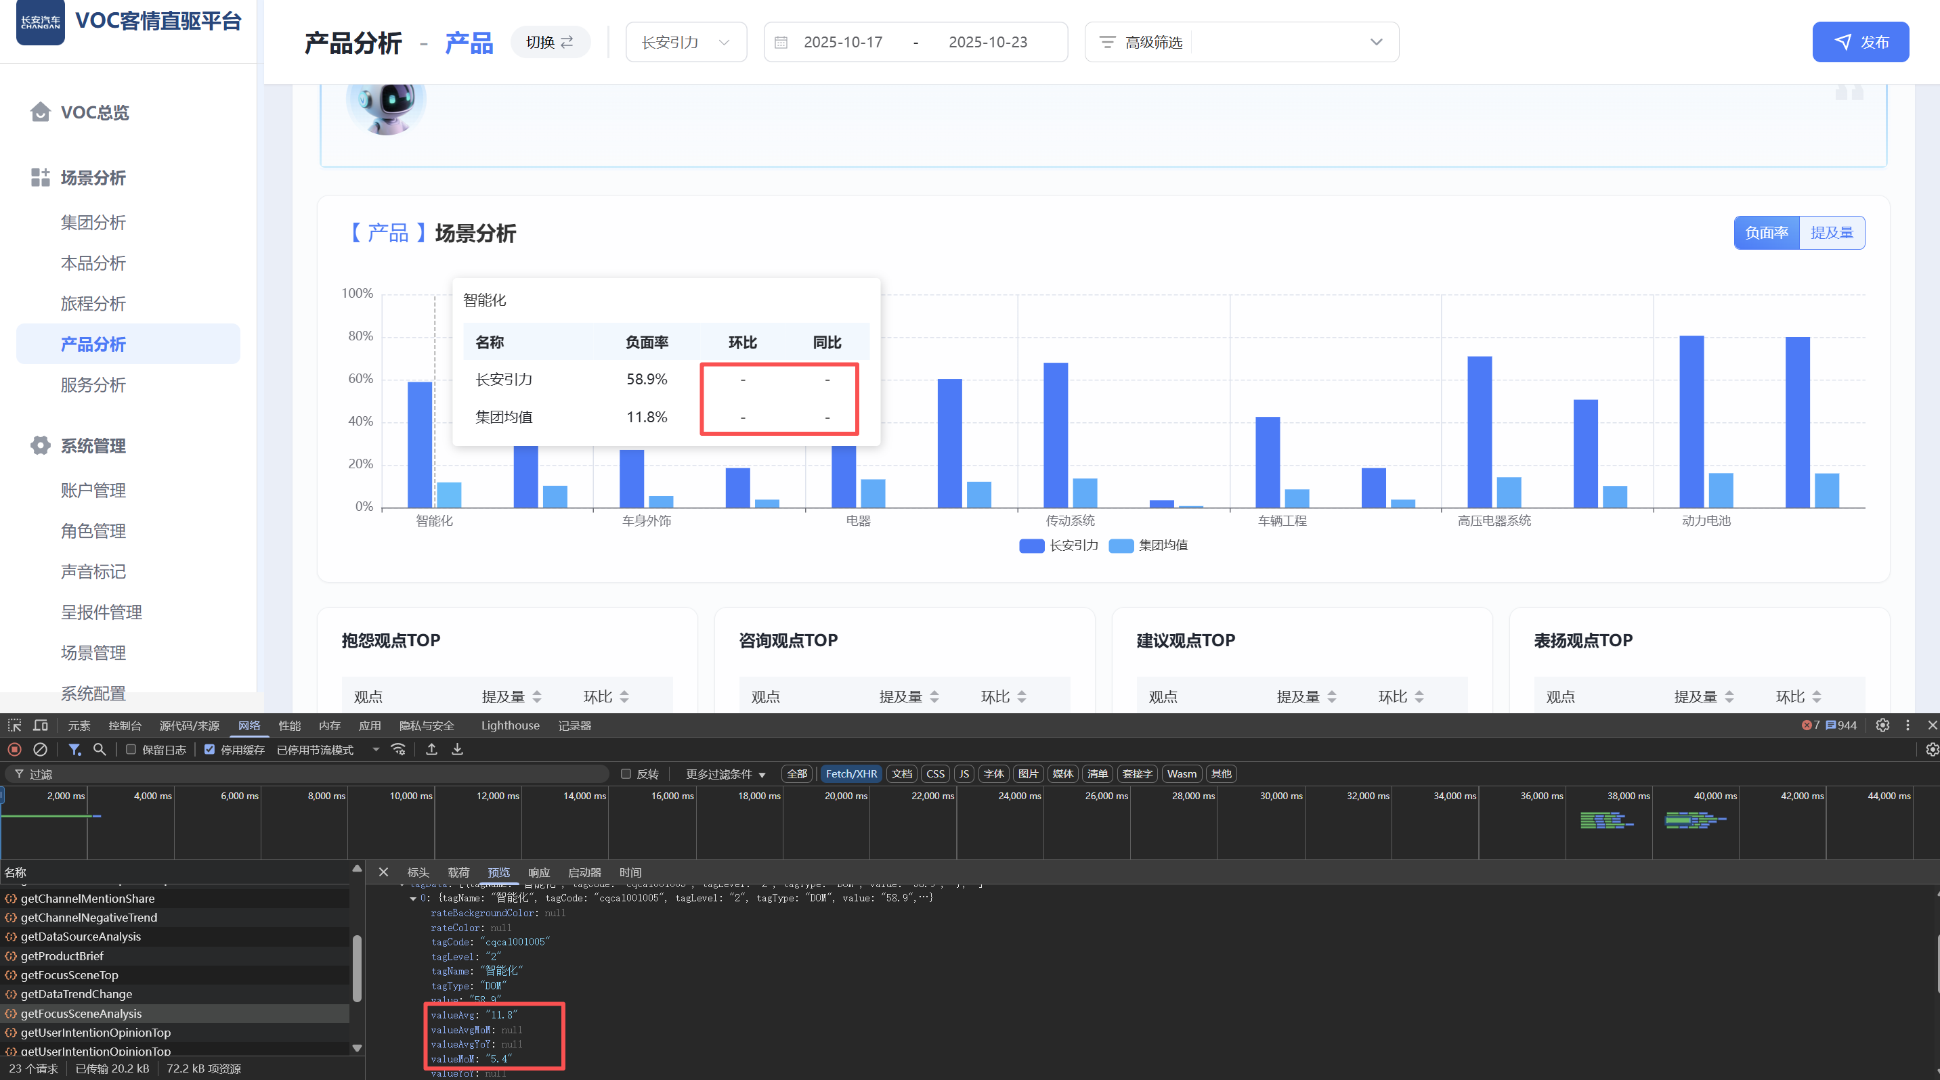1940x1080 pixels.
Task: Click the export HAR download icon
Action: (x=457, y=750)
